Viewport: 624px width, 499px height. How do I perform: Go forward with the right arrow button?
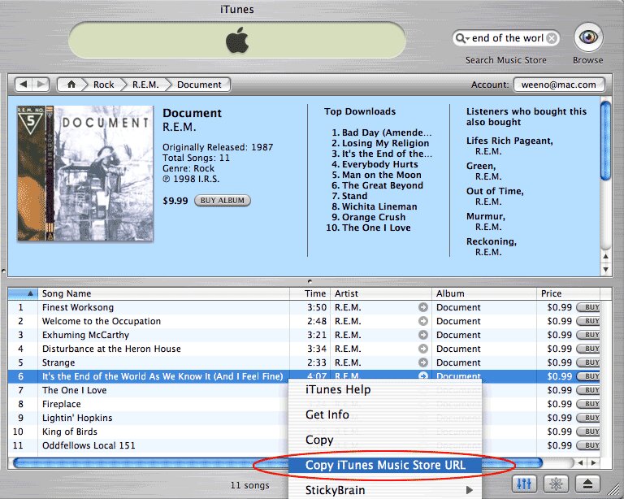[41, 85]
